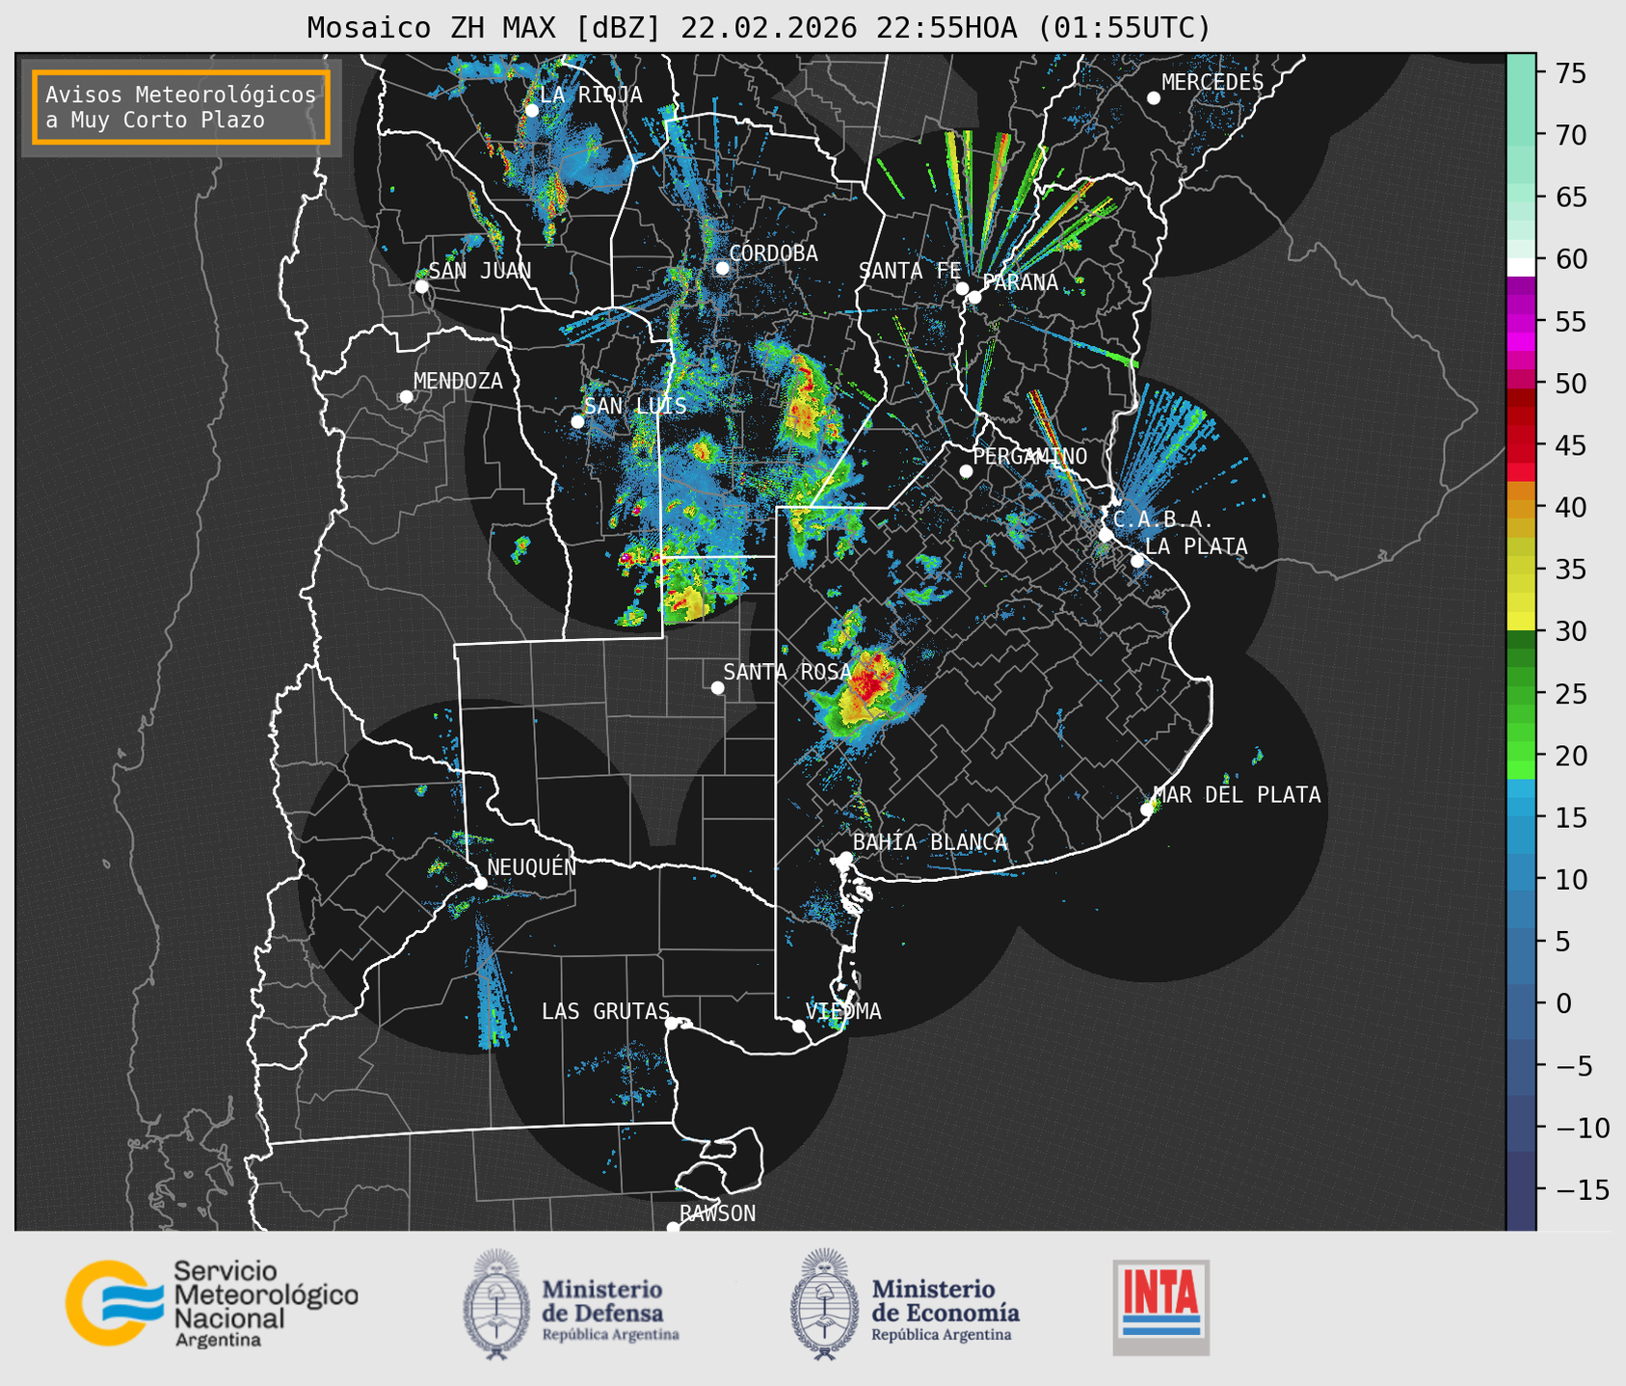Screen dimensions: 1626x1386
Task: Click the Ministerio de Defensa emblem
Action: click(495, 1304)
